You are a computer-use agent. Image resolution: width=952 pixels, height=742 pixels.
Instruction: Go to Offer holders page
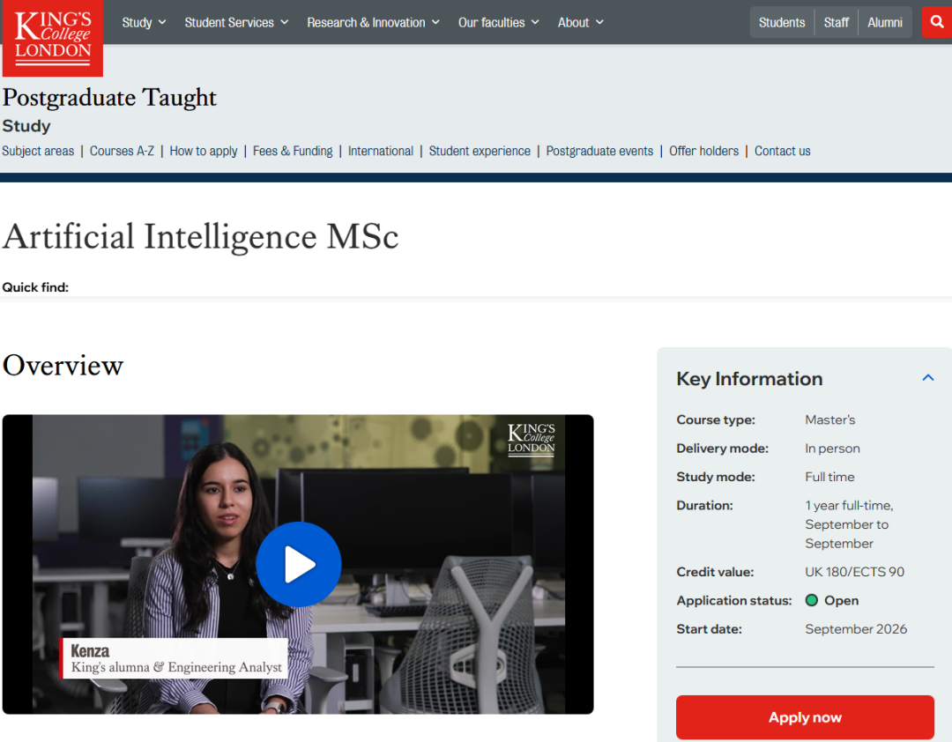(x=703, y=151)
